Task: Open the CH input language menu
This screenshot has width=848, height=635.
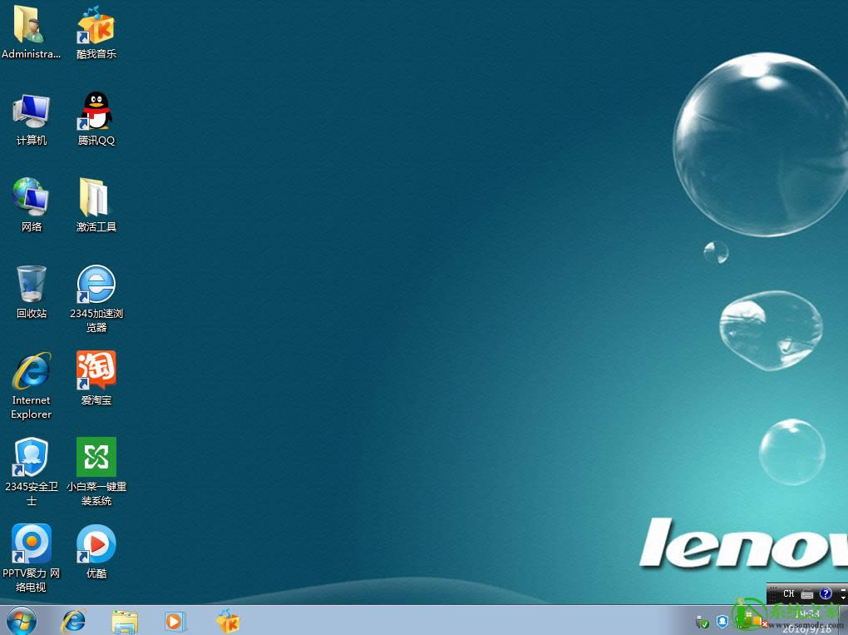Action: pos(787,593)
